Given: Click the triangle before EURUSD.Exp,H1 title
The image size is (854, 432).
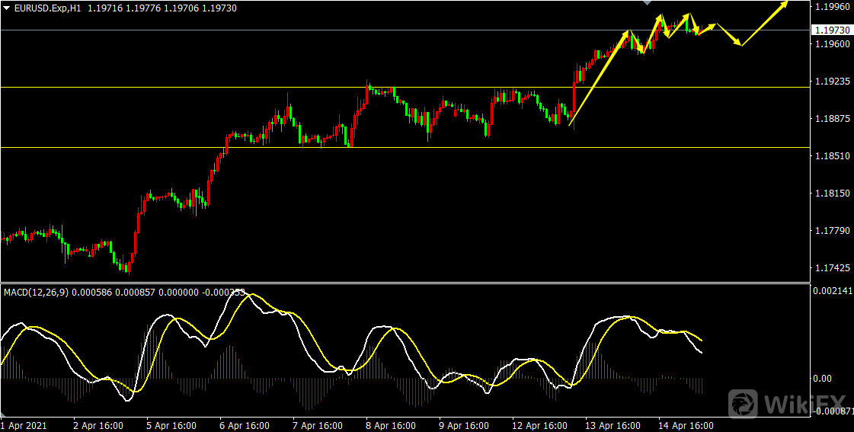Looking at the screenshot, I should (7, 8).
